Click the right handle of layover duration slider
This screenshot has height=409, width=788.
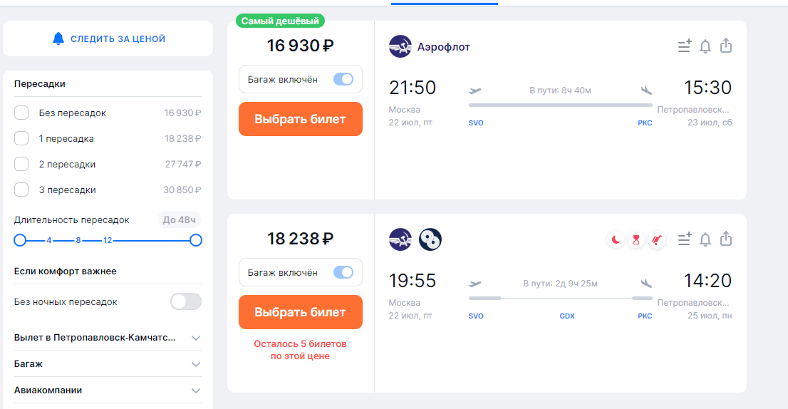click(x=196, y=240)
